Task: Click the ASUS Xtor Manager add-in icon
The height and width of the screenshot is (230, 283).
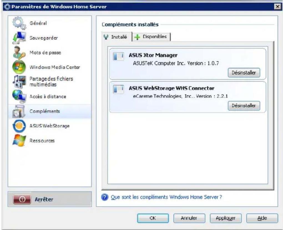Action: pyautogui.click(x=118, y=56)
